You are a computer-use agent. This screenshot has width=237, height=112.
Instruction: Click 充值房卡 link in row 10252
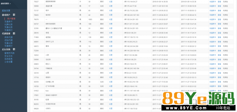tap(213, 55)
